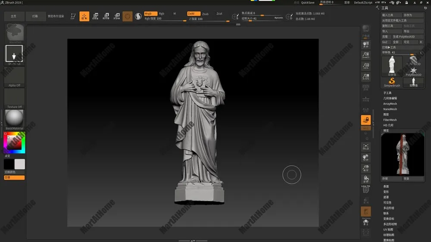Open the DefaultZScript menu
Image resolution: width=431 pixels, height=242 pixels.
[363, 3]
